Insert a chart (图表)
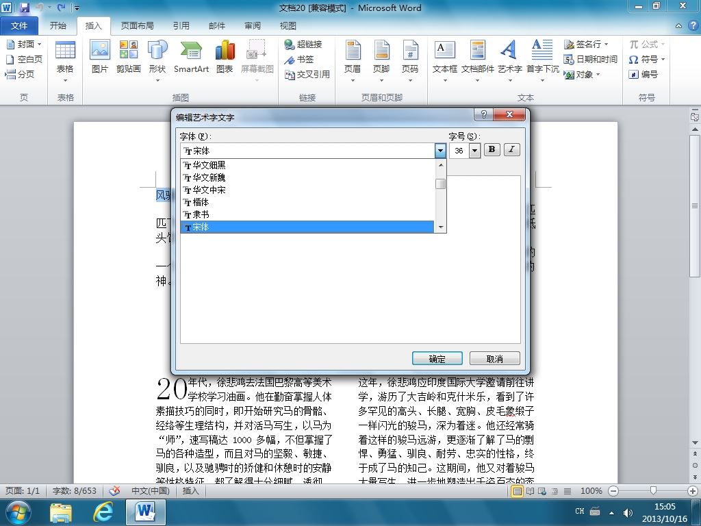The height and width of the screenshot is (526, 701). (225, 57)
